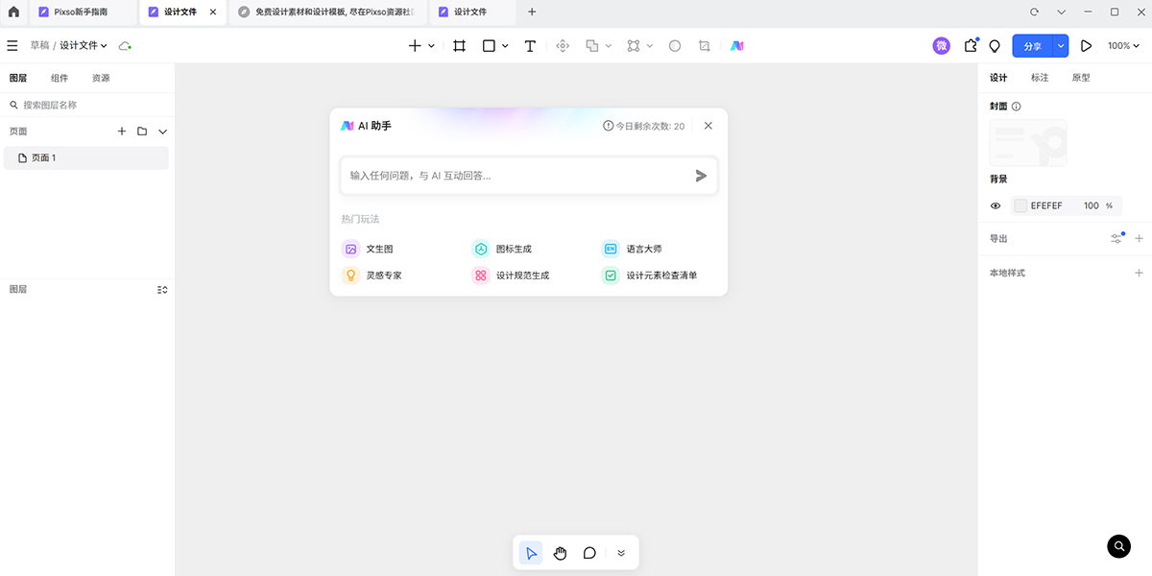
Task: Expand the insert tool dropdown arrow
Action: [432, 45]
